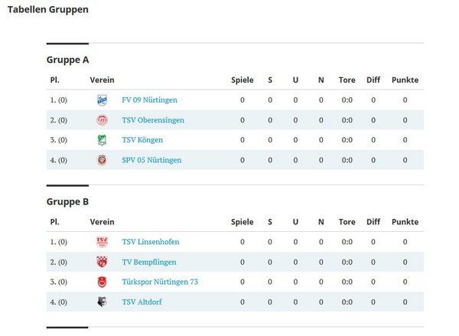Open the TSV Altdorf team link

[x=142, y=302]
